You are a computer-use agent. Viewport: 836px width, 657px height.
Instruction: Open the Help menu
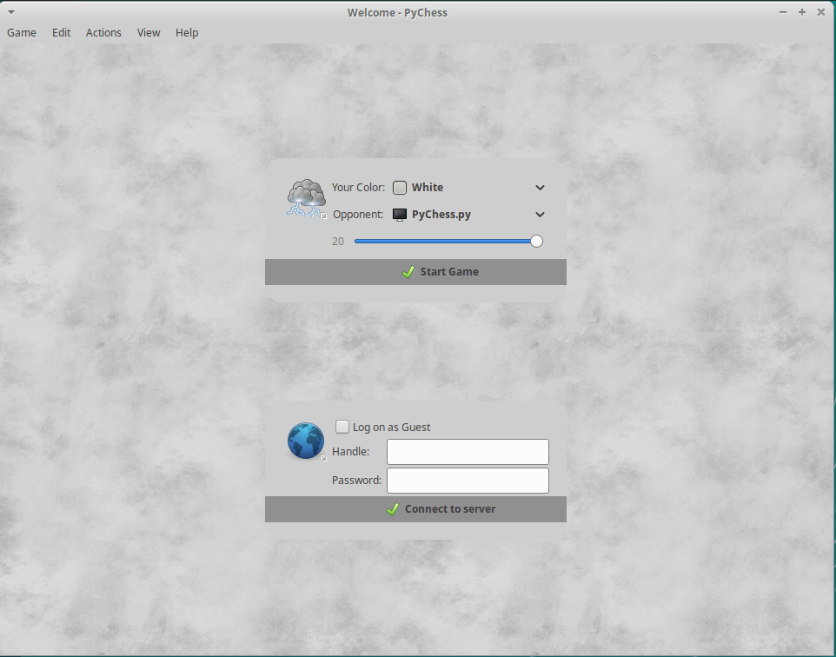187,33
